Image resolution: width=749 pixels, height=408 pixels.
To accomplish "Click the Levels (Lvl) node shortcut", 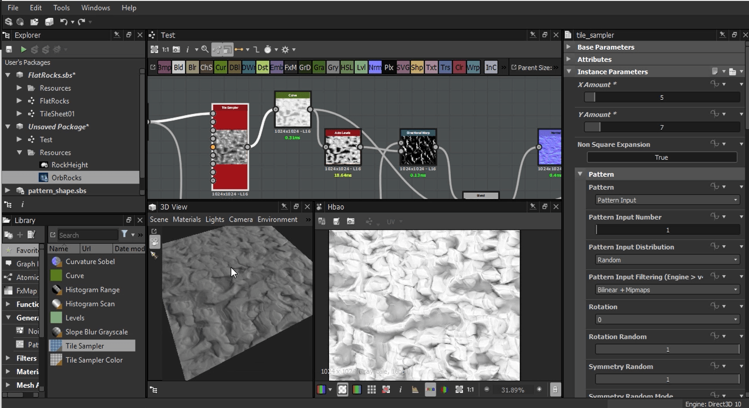I will click(x=361, y=68).
